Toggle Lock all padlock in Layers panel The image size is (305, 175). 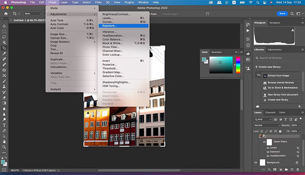[x=280, y=131]
